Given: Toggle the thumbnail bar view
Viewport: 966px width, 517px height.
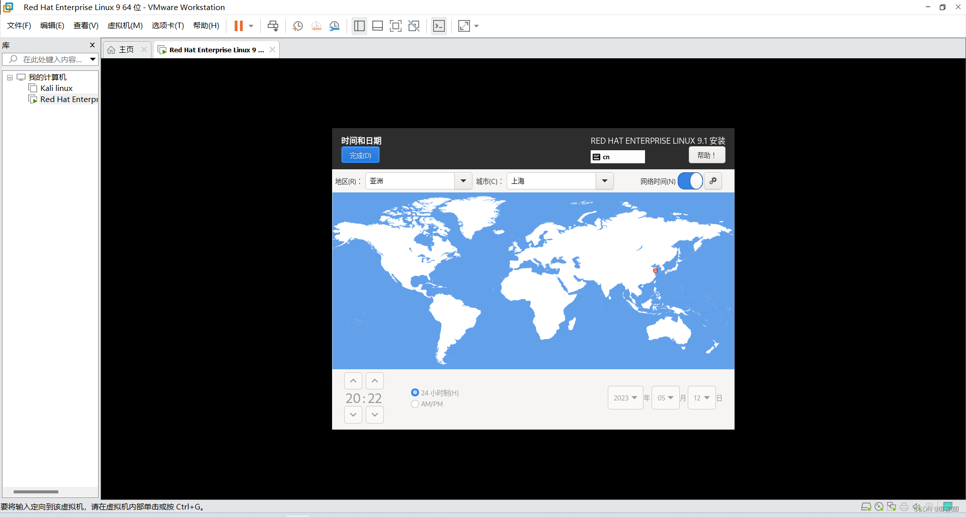Looking at the screenshot, I should pyautogui.click(x=377, y=26).
